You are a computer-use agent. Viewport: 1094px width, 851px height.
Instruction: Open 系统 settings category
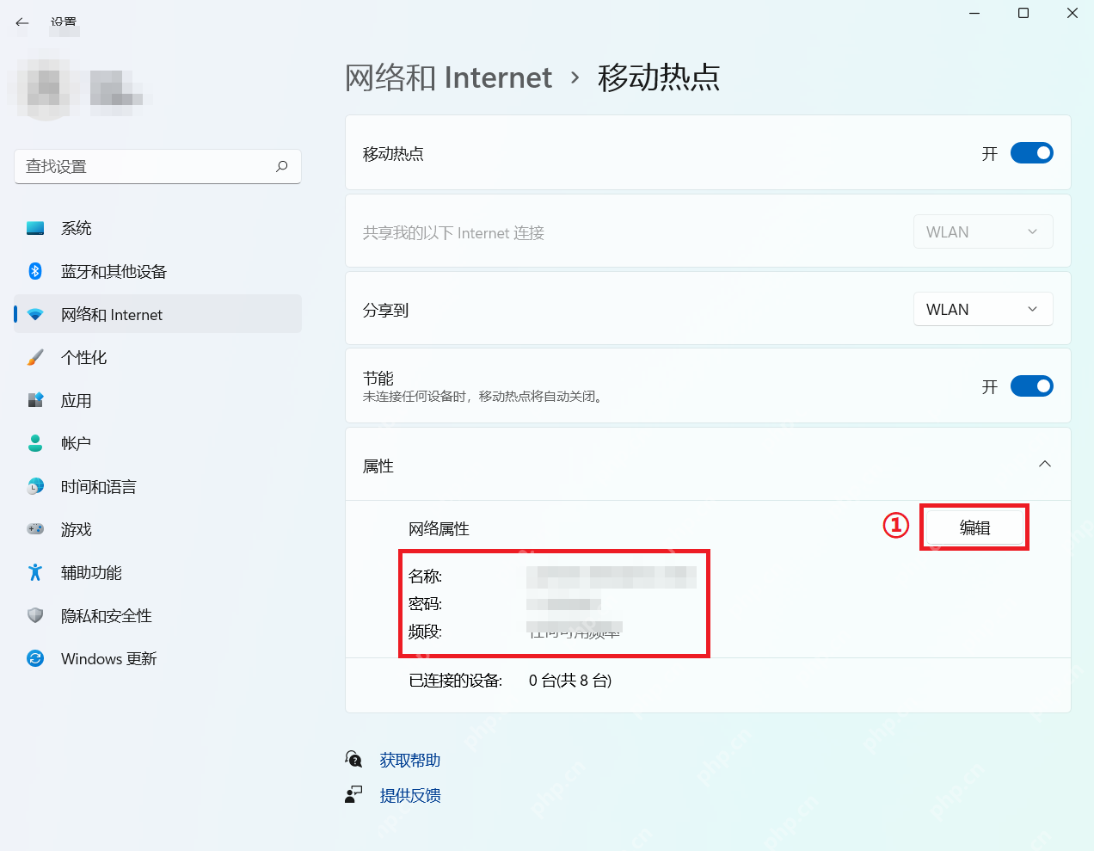point(157,228)
